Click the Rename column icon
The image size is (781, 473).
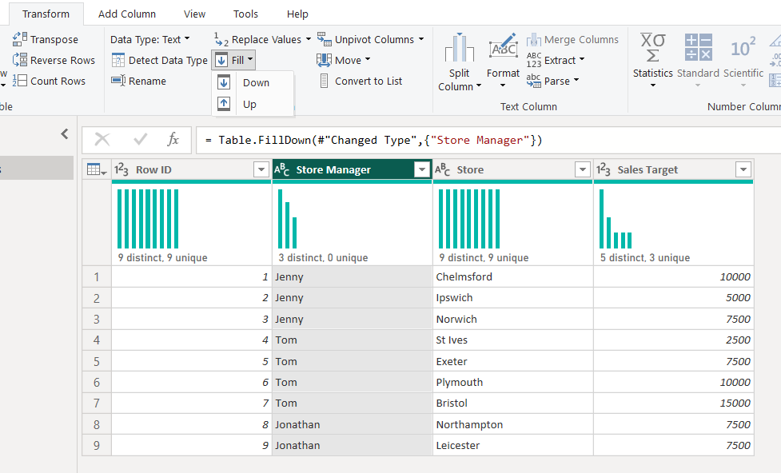[x=118, y=81]
